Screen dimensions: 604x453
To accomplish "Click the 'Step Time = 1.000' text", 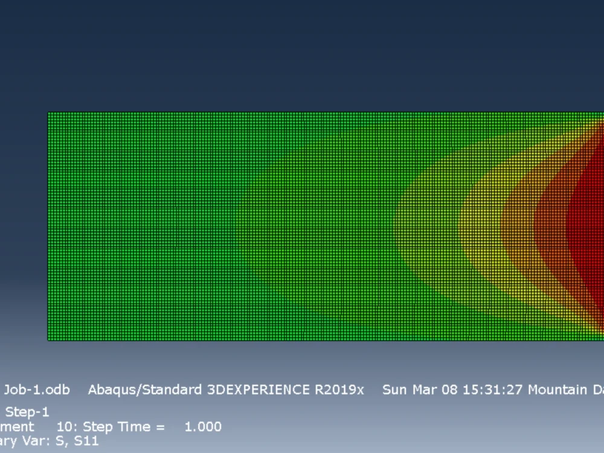I will [x=152, y=427].
